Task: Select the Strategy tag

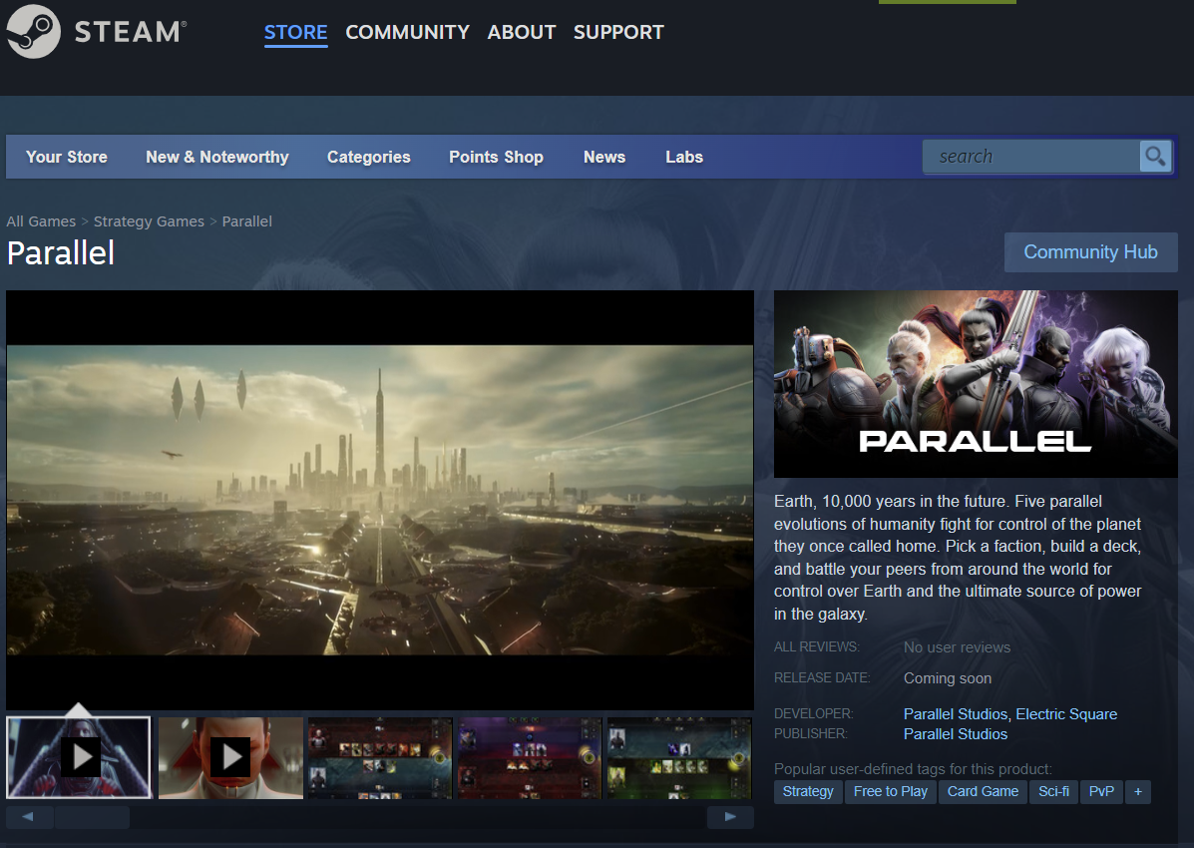Action: pyautogui.click(x=808, y=791)
